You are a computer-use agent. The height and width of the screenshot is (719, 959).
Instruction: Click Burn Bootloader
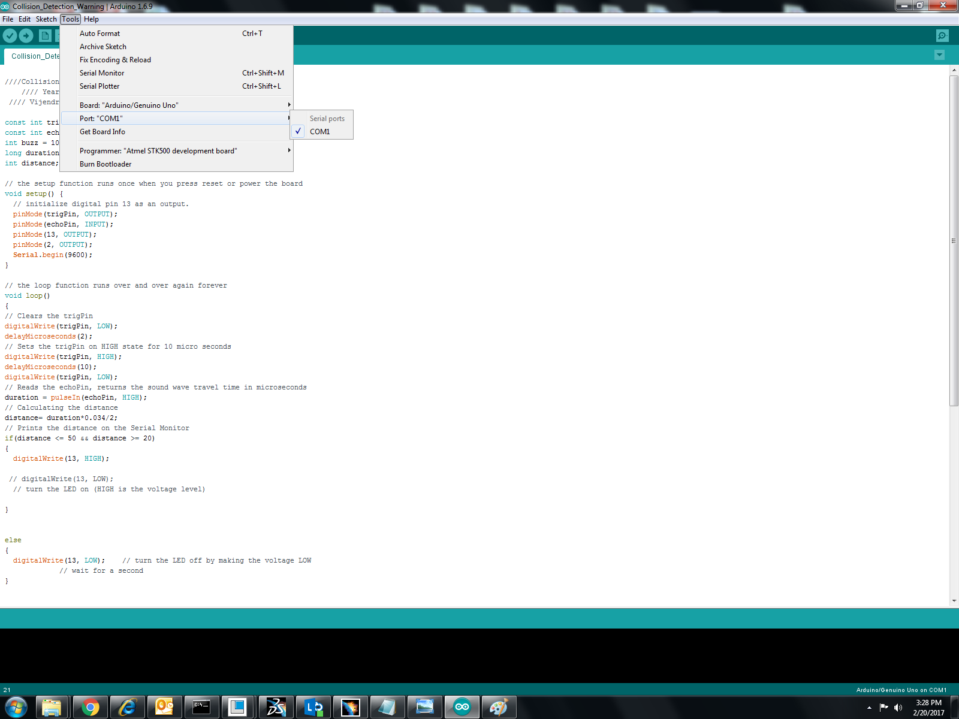105,164
